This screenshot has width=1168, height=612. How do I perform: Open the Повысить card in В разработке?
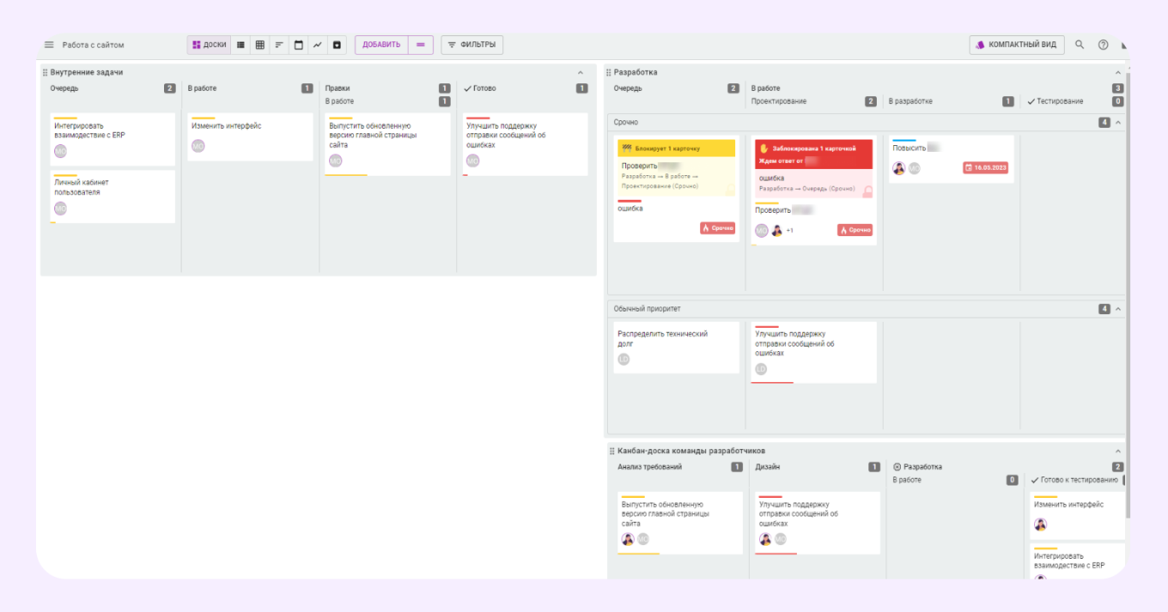coord(951,159)
